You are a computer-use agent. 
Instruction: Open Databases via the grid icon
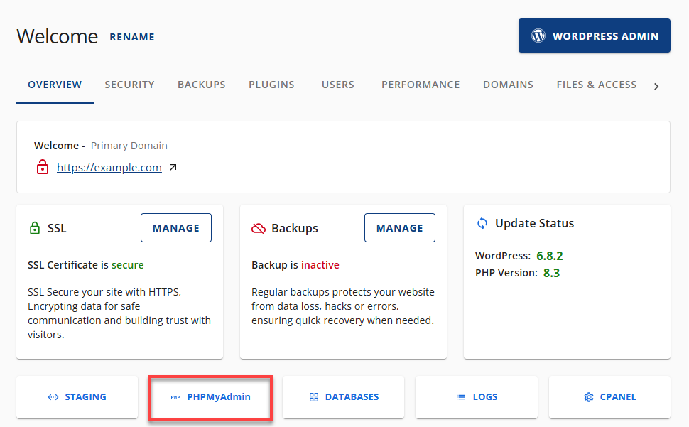[x=313, y=397]
